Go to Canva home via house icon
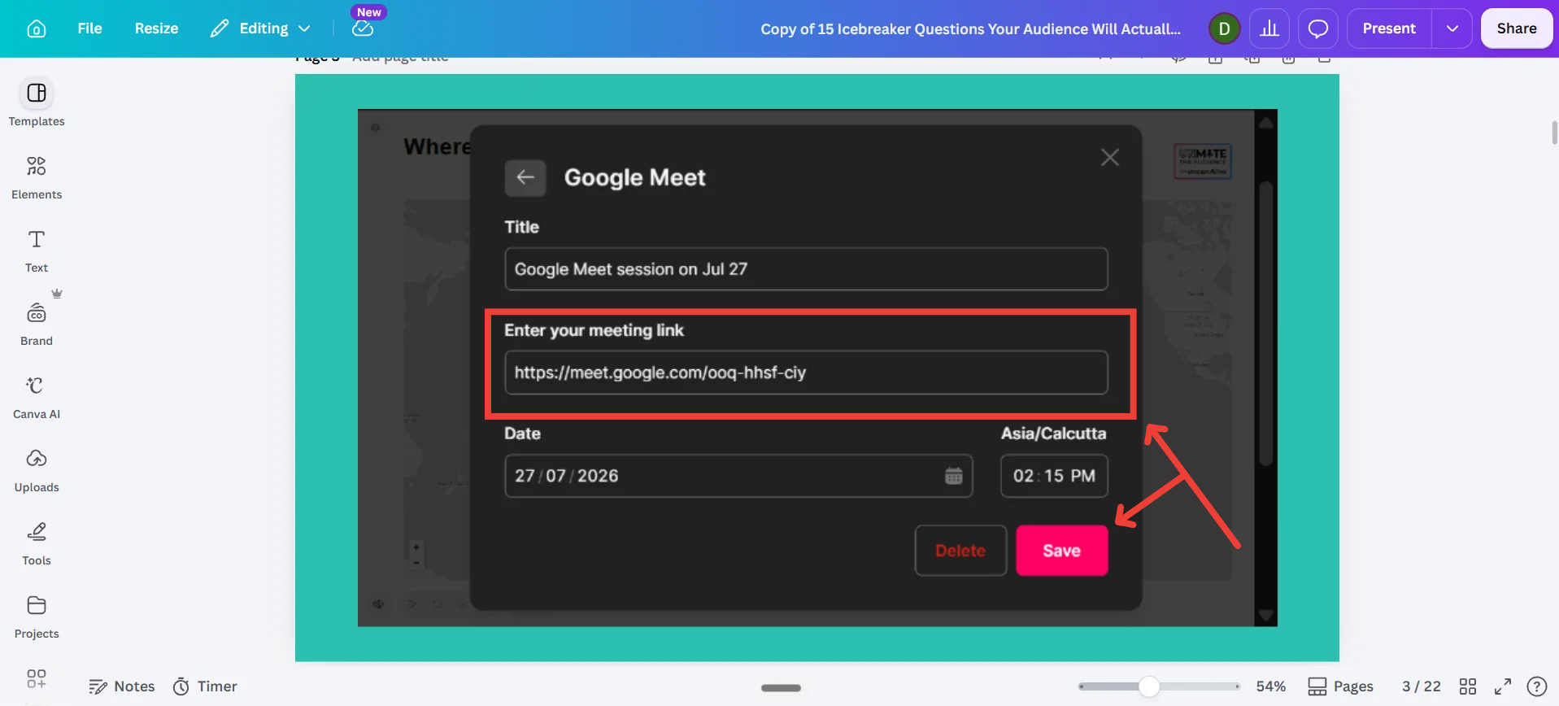The image size is (1559, 706). point(37,28)
